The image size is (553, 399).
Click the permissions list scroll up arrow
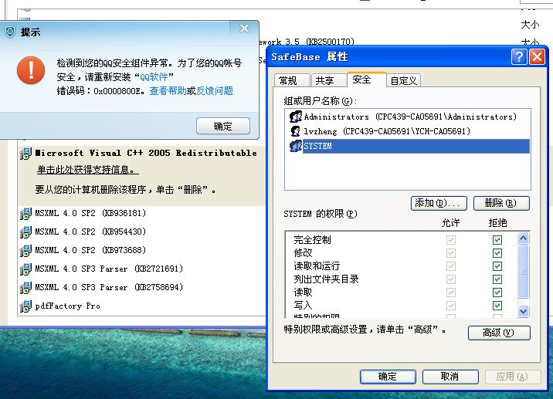point(523,238)
